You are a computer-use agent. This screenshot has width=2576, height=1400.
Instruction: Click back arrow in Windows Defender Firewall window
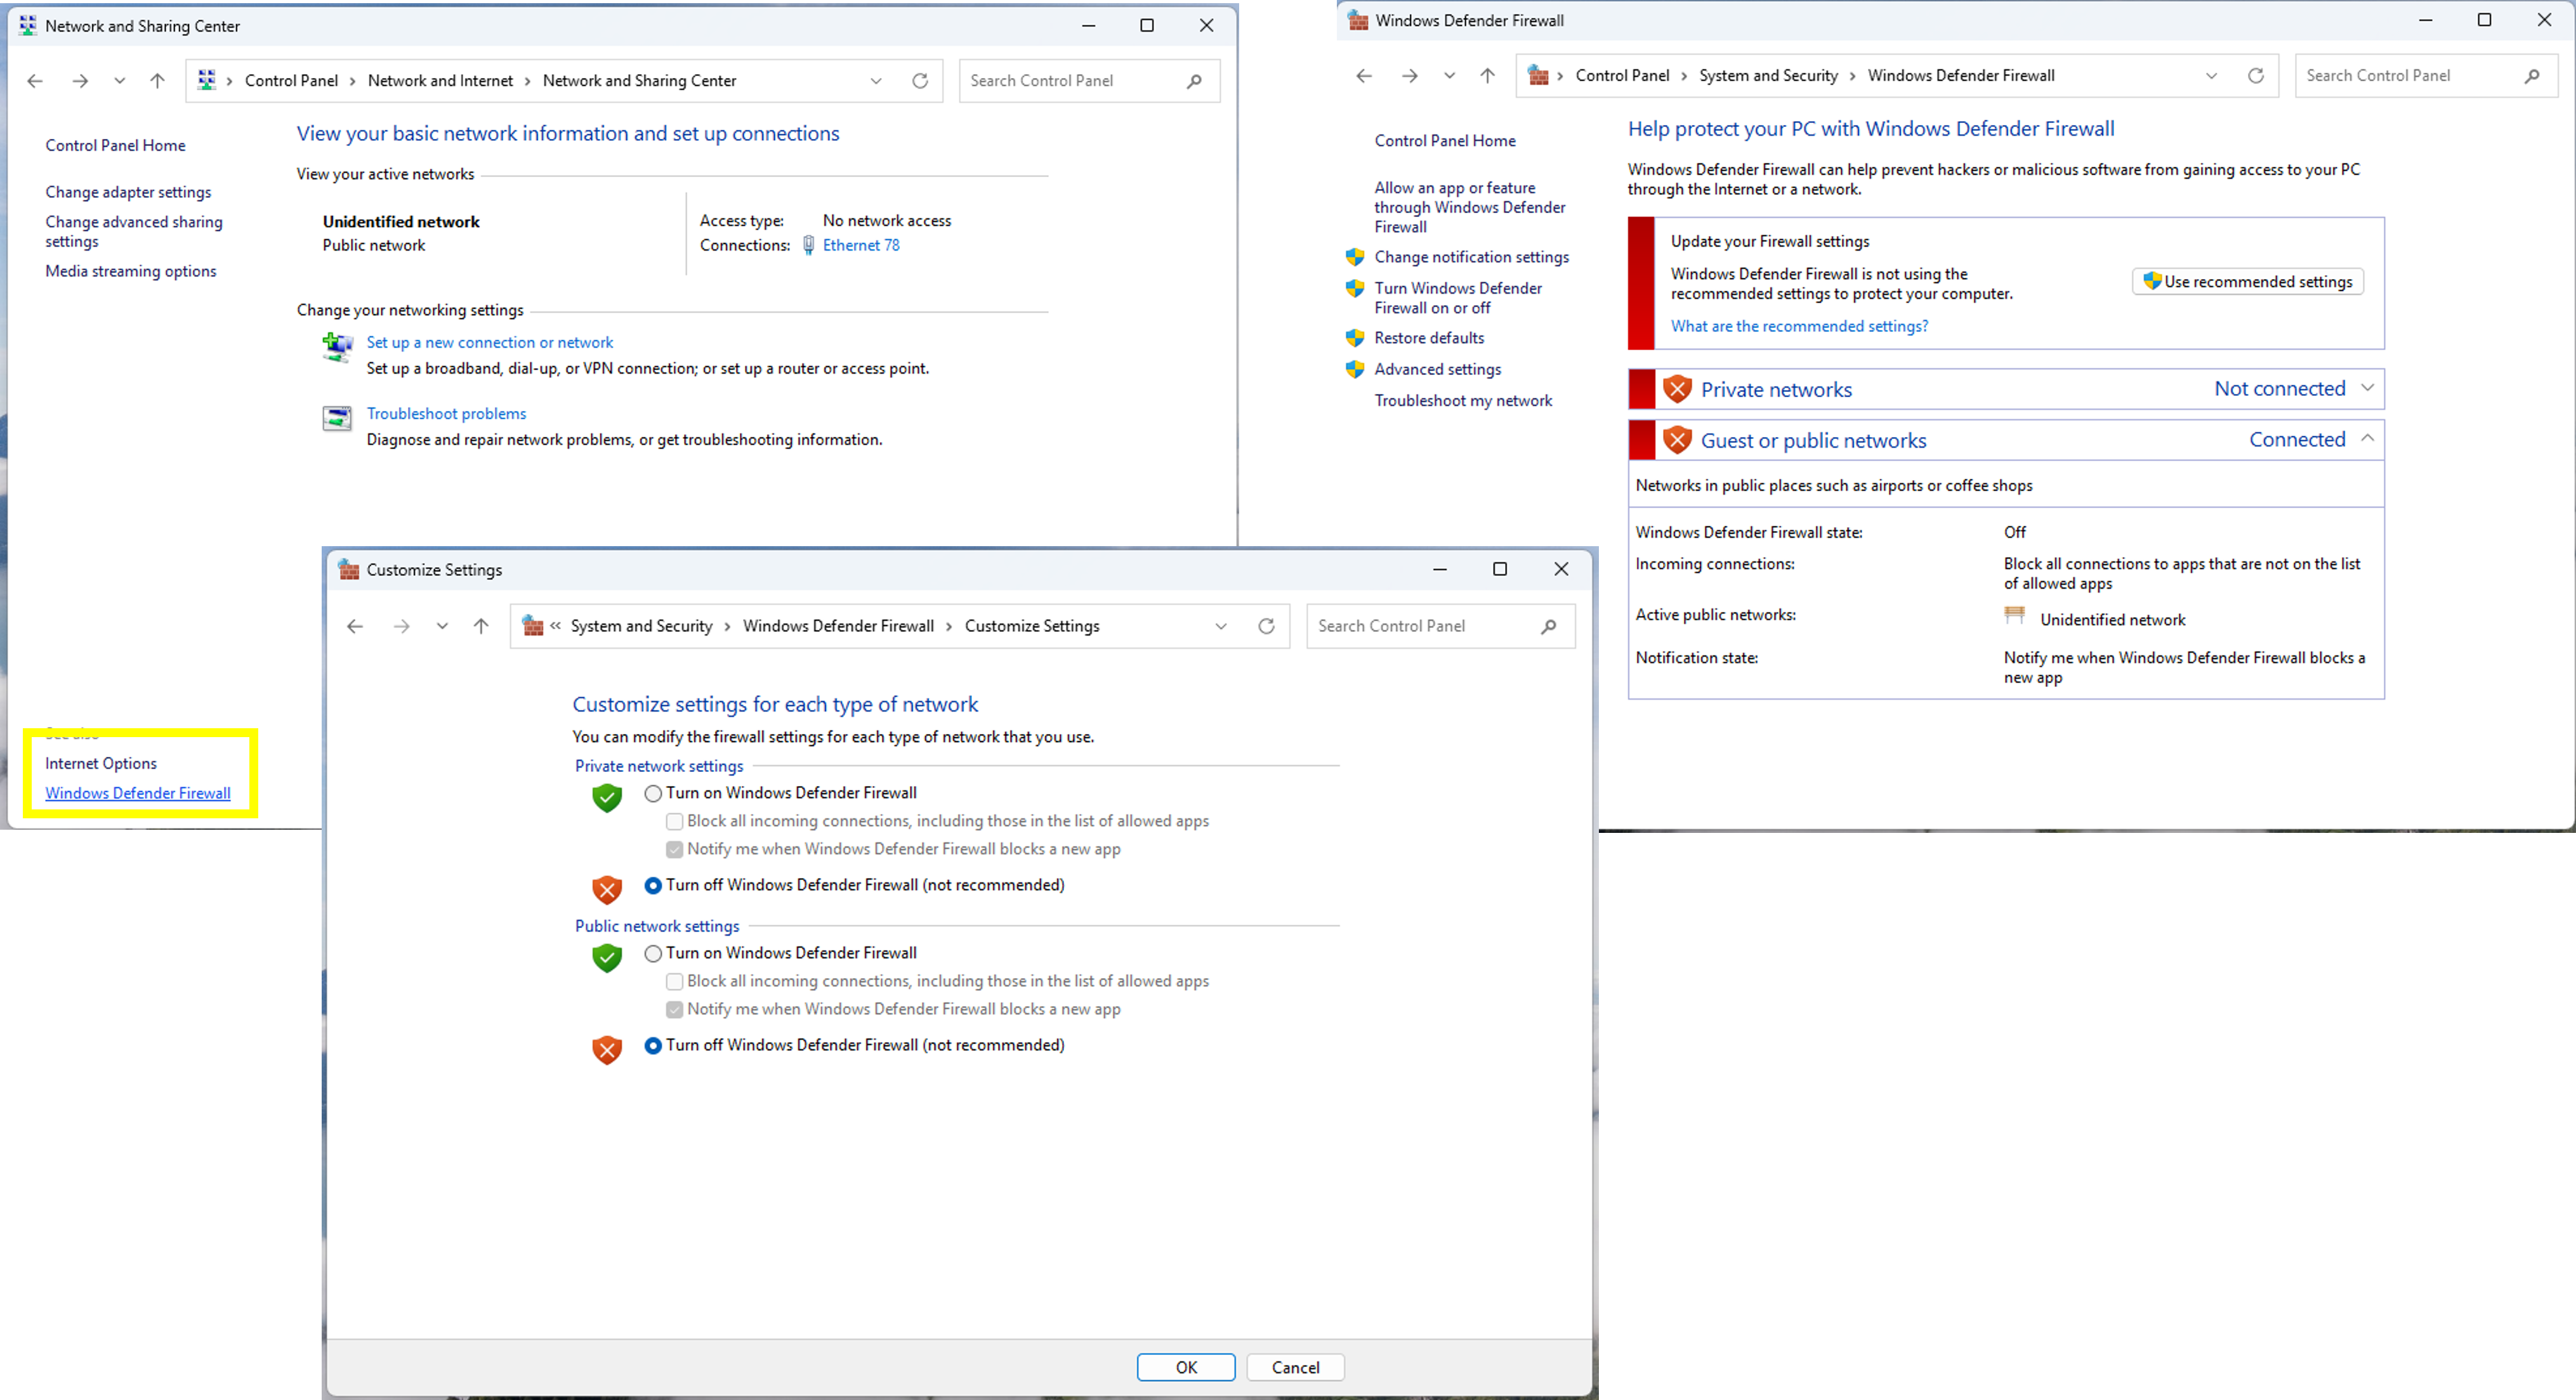click(x=1364, y=76)
